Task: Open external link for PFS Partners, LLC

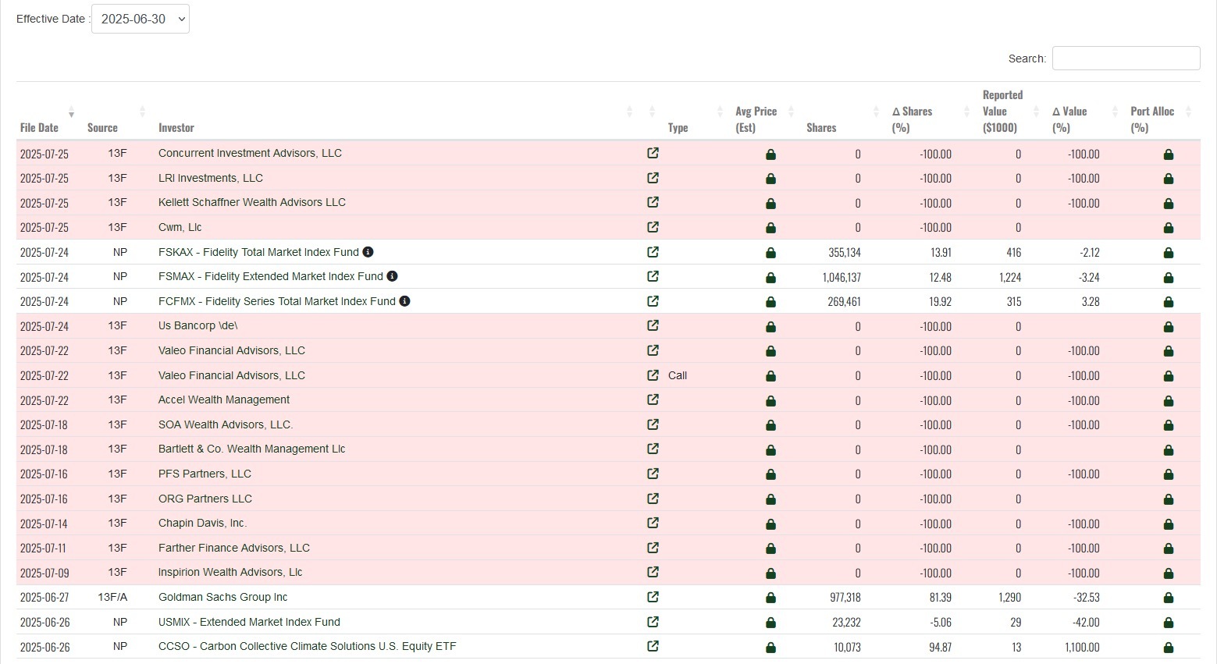Action: click(653, 474)
